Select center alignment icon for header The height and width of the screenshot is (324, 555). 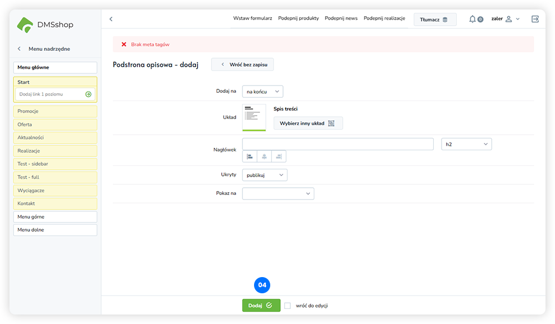click(x=264, y=156)
